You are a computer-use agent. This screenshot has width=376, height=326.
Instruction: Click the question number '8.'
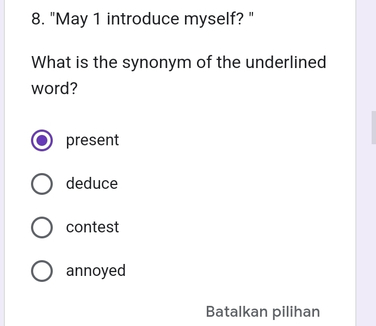(38, 20)
